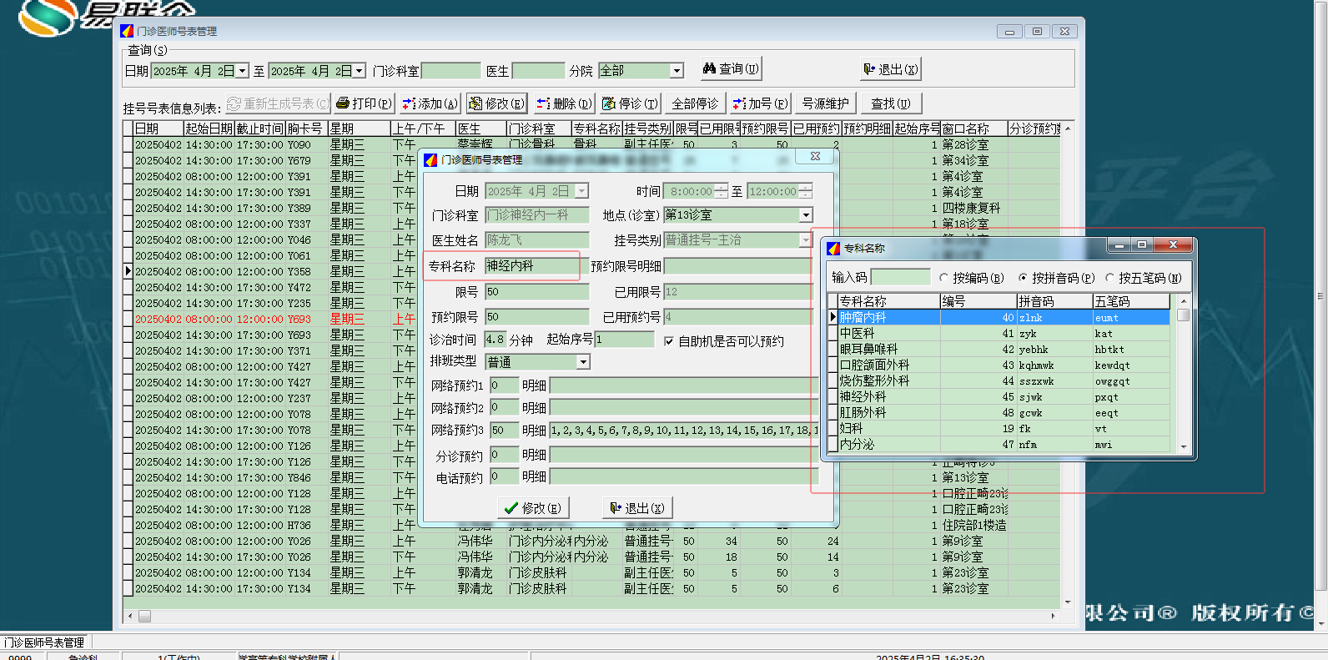Minimize the 专科名称 popup window

click(x=1119, y=244)
